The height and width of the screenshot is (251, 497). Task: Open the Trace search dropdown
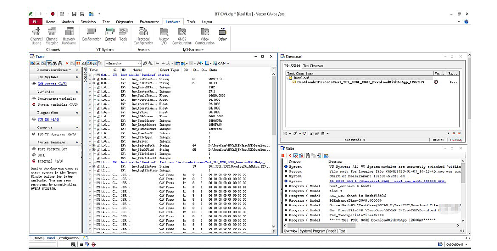point(139,64)
